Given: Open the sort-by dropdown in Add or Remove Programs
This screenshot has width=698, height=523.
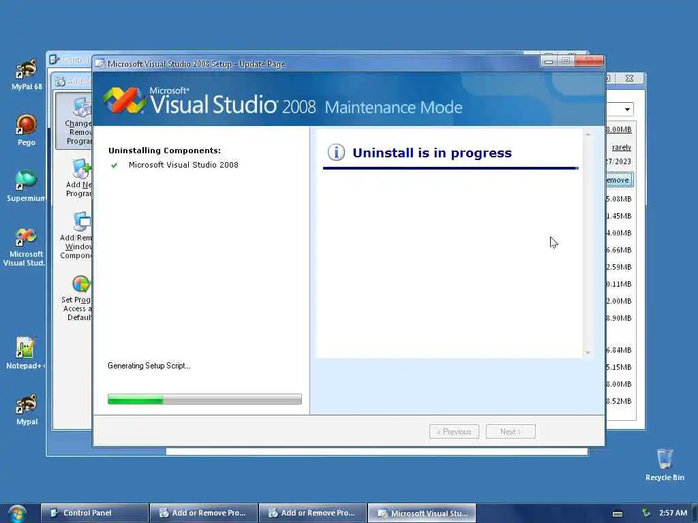Looking at the screenshot, I should 627,110.
